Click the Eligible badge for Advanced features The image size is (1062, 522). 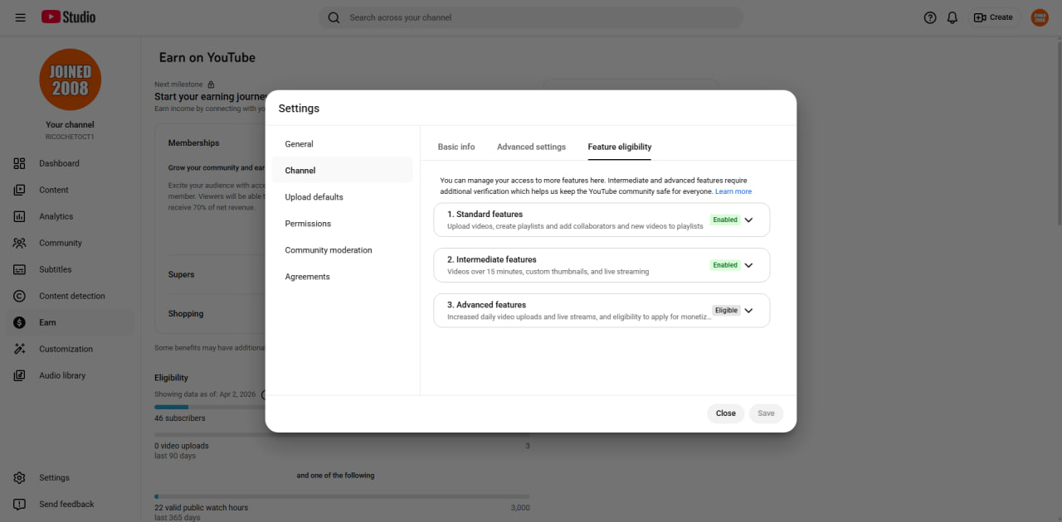click(726, 311)
